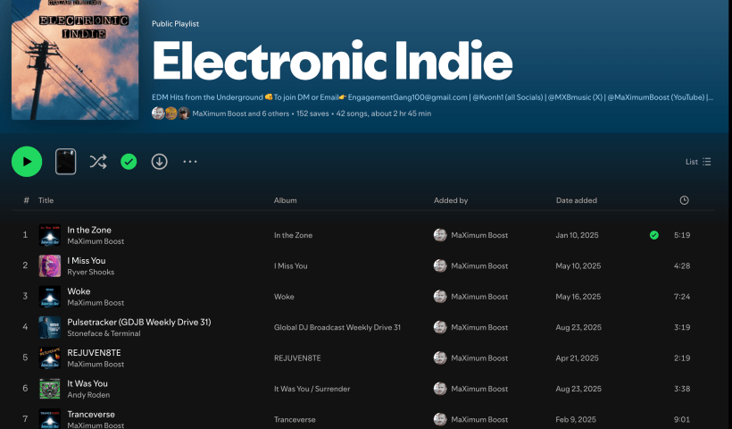This screenshot has width=732, height=429.
Task: Open the Global DJ Broadcast Weekly Drive 31 album
Action: click(x=337, y=327)
